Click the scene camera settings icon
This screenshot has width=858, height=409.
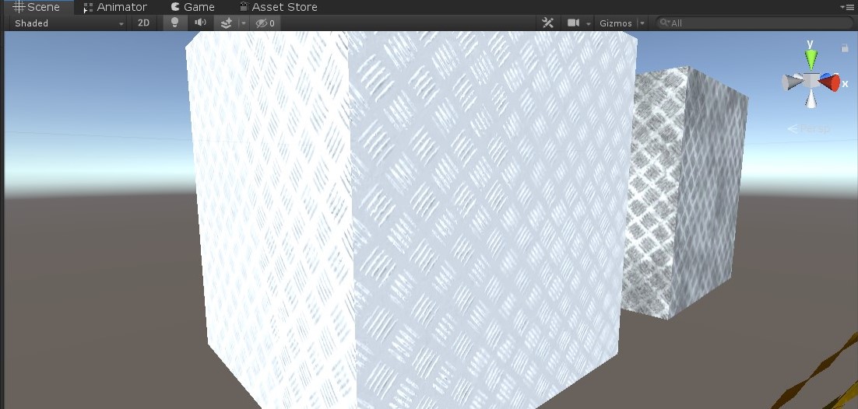coord(573,23)
